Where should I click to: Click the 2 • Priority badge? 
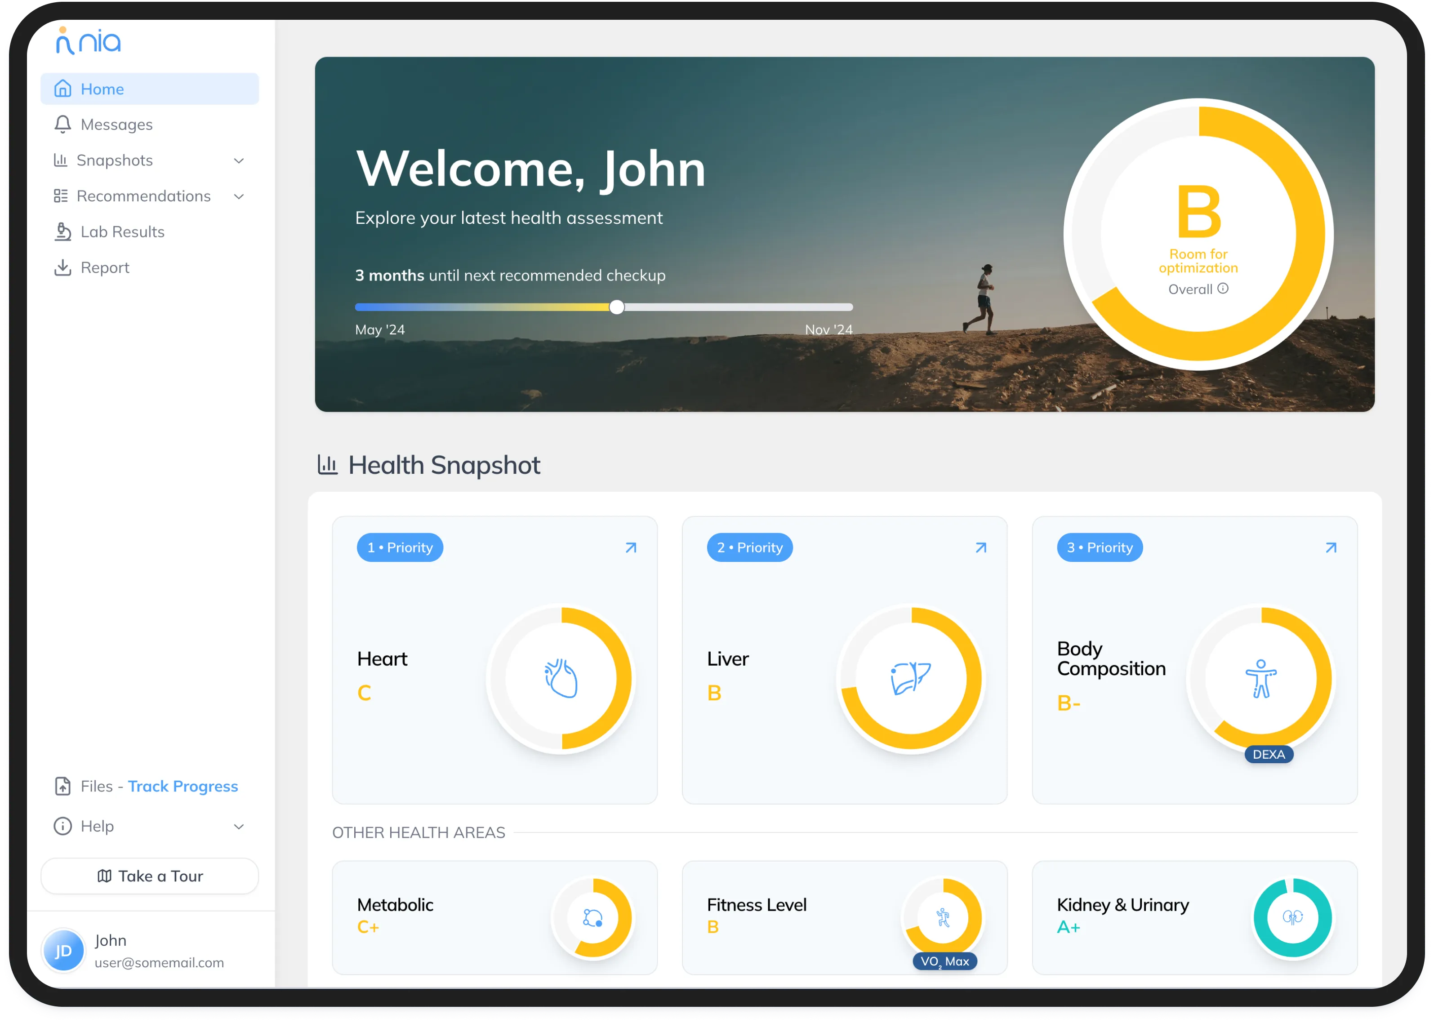pyautogui.click(x=750, y=548)
